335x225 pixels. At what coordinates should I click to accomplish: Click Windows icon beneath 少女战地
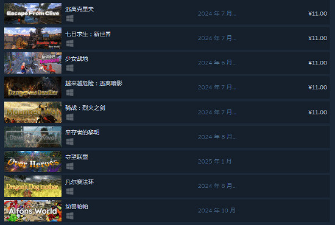coord(70,68)
